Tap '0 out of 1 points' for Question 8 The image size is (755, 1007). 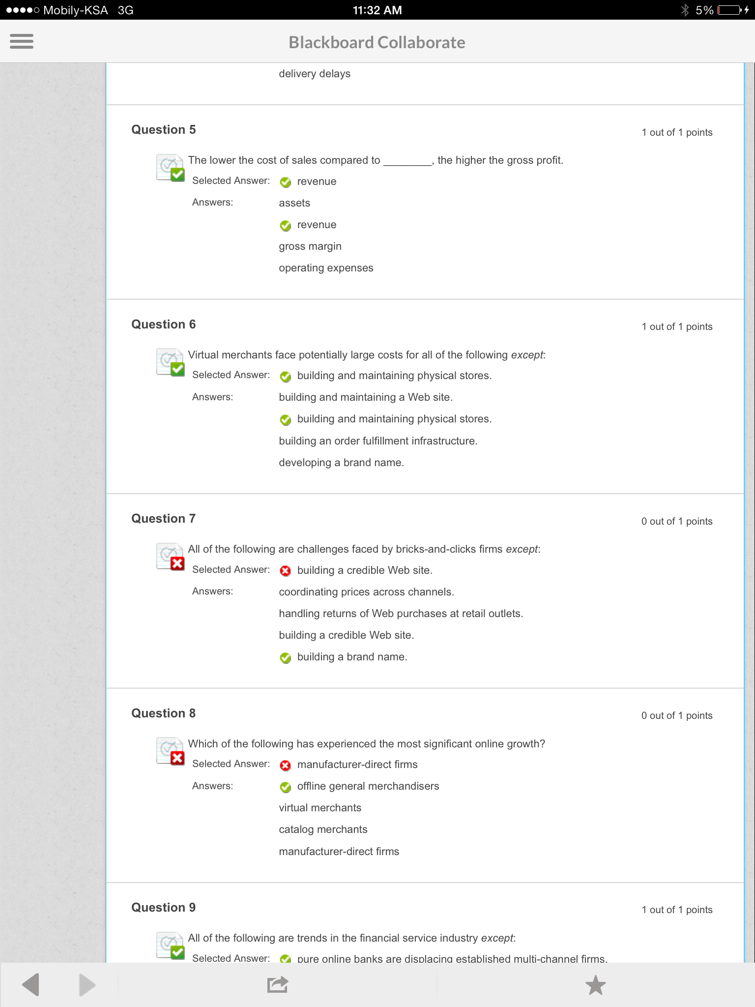tap(677, 715)
